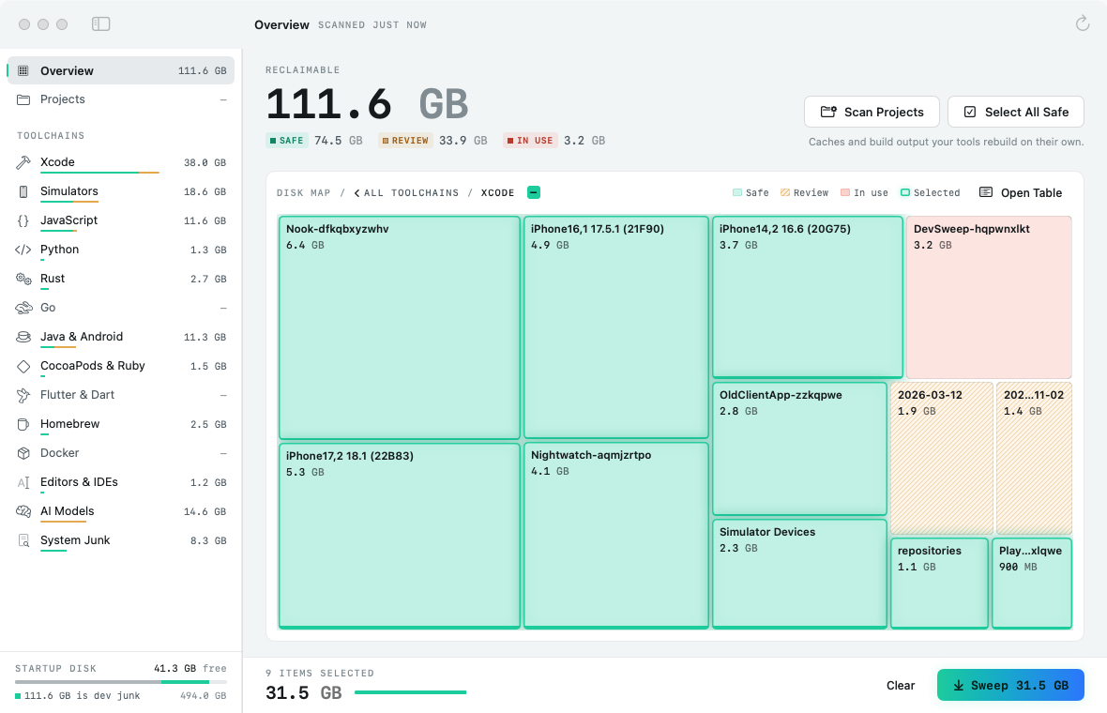Screen dimensions: 1107x713
Task: Click the System Junk icon
Action: coord(23,540)
